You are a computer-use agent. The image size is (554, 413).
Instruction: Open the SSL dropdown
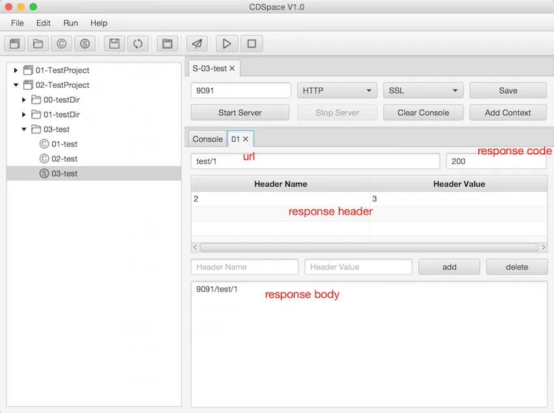tap(423, 90)
